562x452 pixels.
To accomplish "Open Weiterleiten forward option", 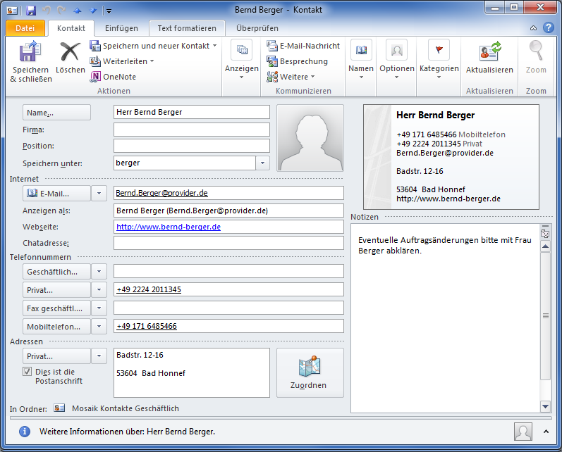I will coord(122,61).
